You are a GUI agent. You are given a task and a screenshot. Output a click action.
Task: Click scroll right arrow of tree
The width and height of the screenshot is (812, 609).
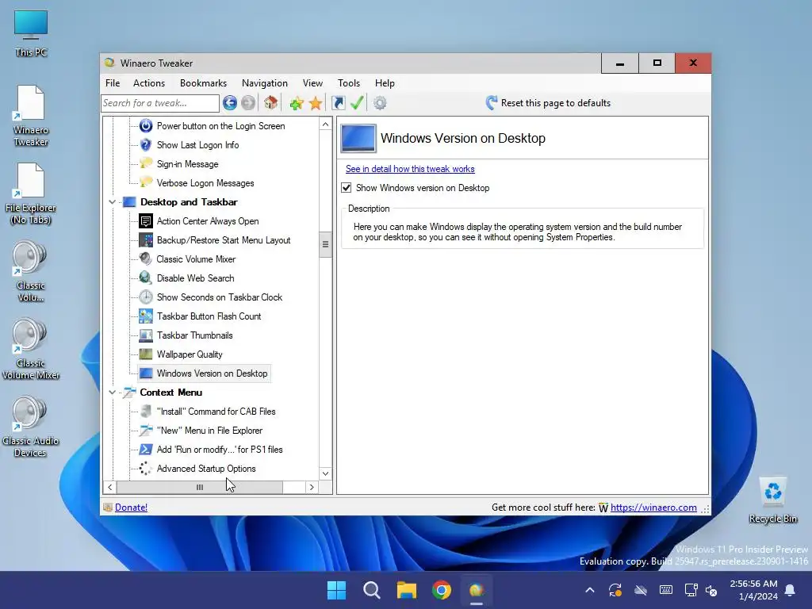(311, 488)
